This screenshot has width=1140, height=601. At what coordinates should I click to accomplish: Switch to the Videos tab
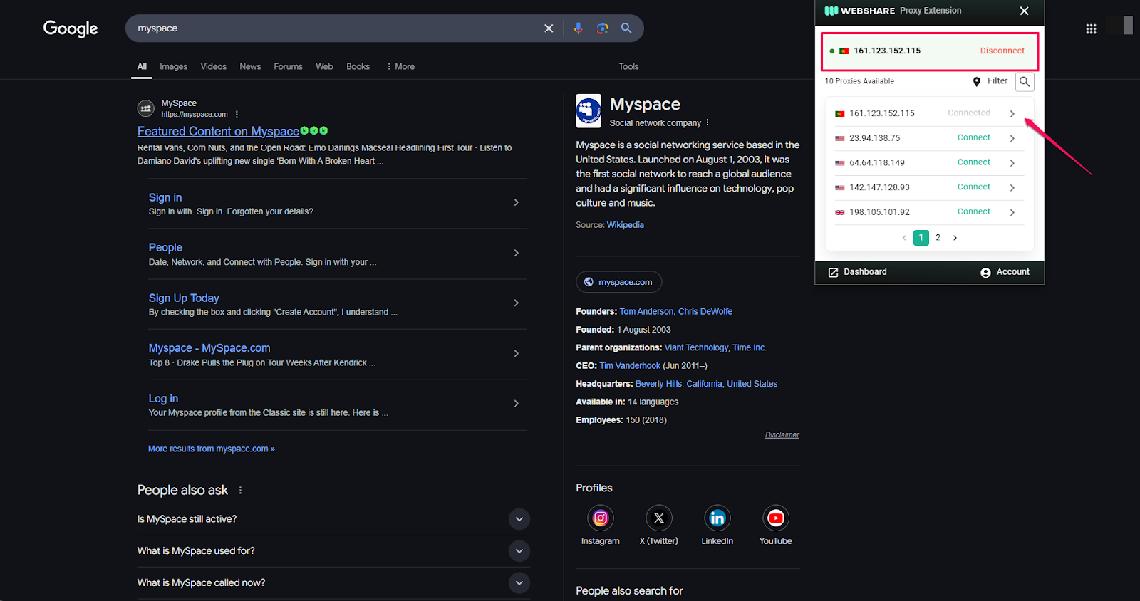213,66
